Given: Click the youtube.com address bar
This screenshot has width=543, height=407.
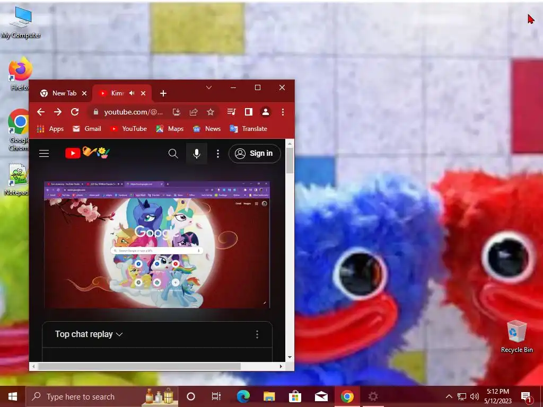Looking at the screenshot, I should pos(133,112).
